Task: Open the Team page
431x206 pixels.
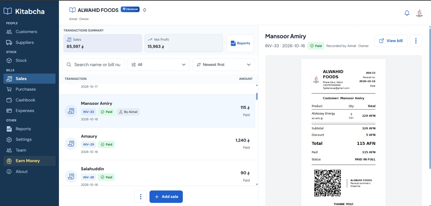Action: click(x=29, y=150)
